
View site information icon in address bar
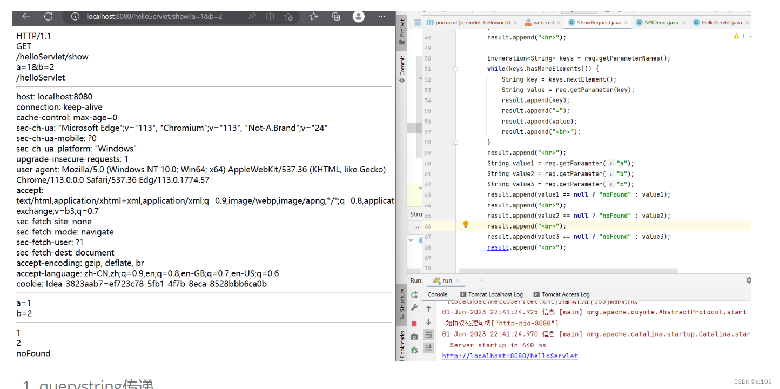76,17
